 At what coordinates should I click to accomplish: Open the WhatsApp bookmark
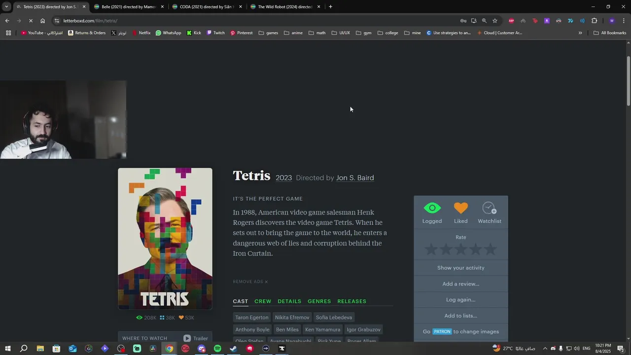tap(168, 33)
